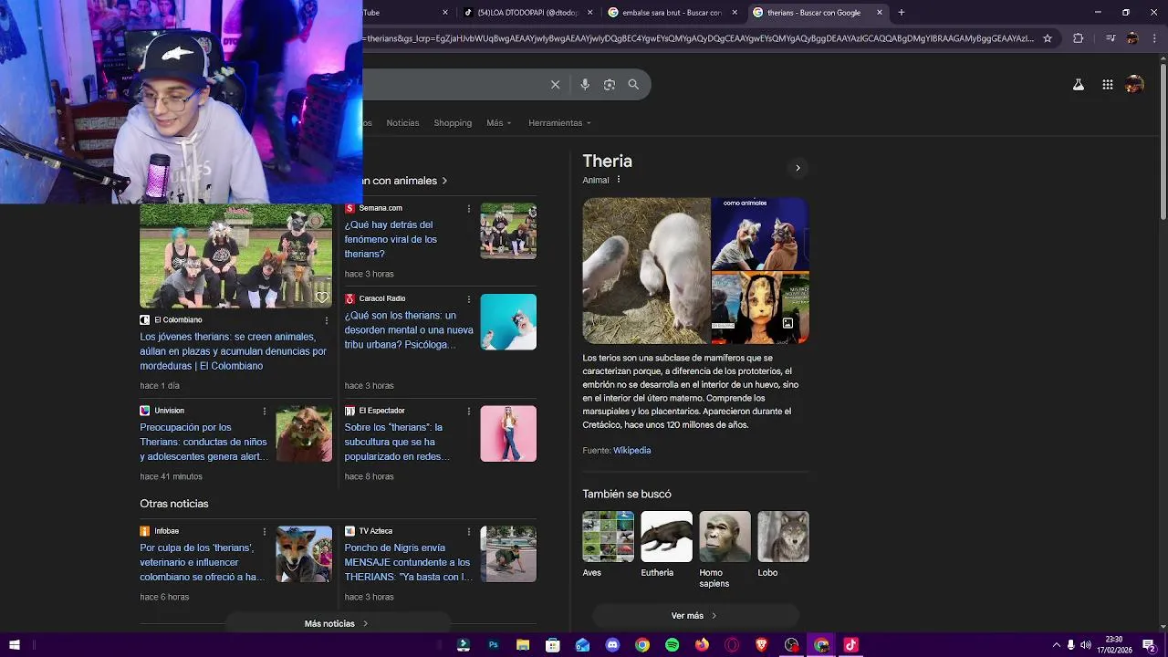
Task: Open Eutheria related search thumbnail
Action: [666, 537]
